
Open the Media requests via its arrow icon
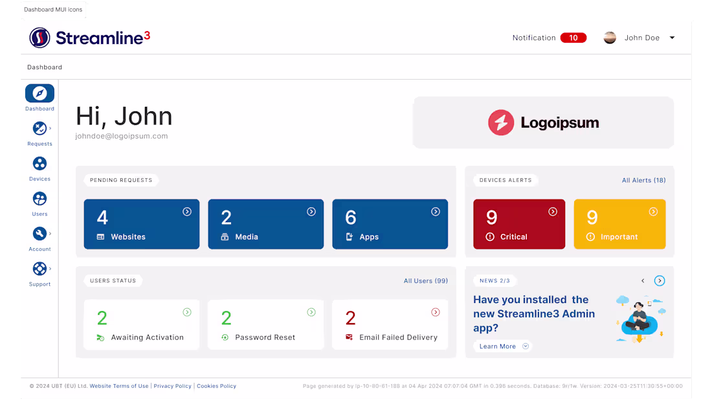311,211
